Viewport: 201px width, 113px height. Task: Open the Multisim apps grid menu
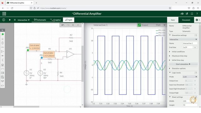pos(4,14)
